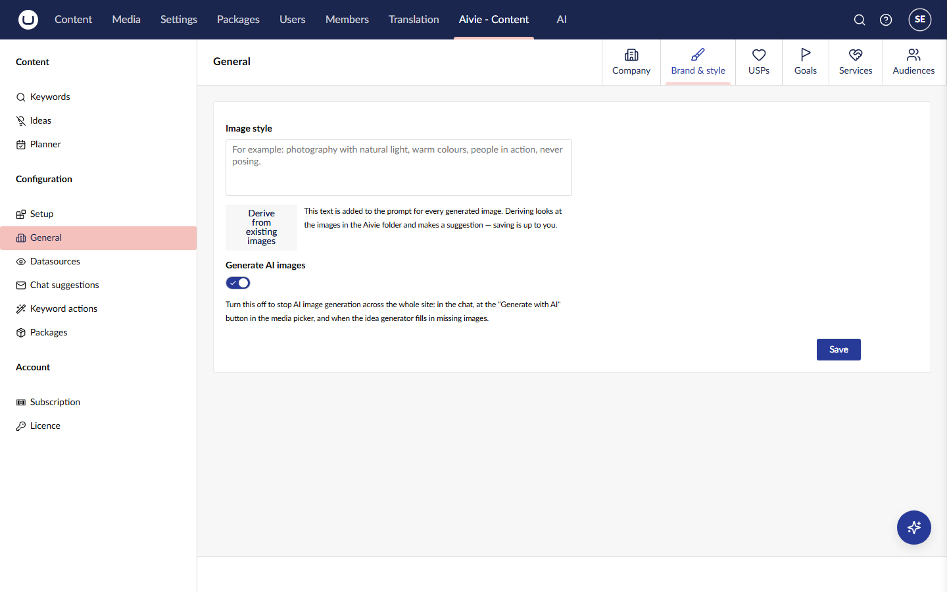Open the Users section

point(293,20)
